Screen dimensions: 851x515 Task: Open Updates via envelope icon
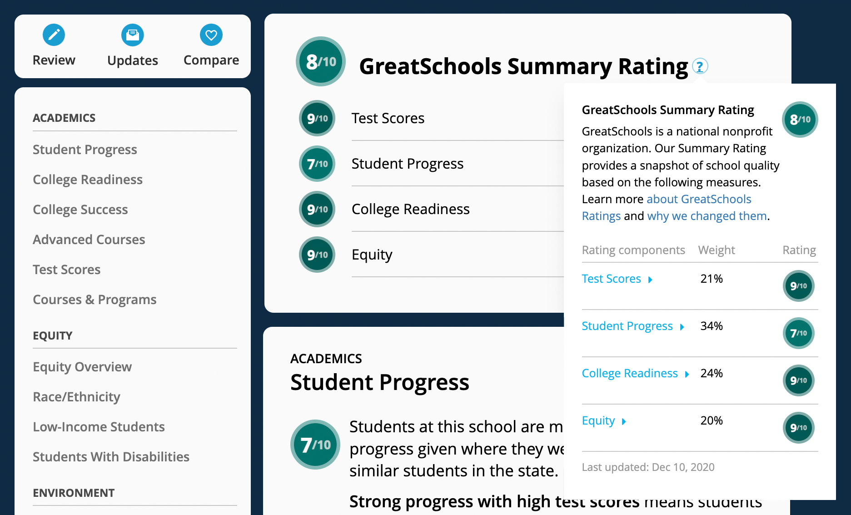point(132,35)
